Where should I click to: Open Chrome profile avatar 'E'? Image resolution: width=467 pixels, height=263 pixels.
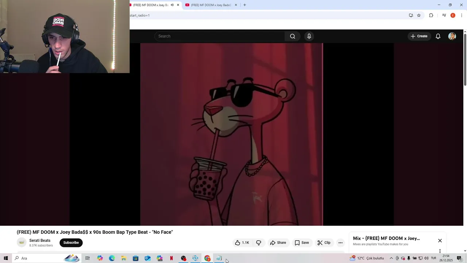click(453, 15)
